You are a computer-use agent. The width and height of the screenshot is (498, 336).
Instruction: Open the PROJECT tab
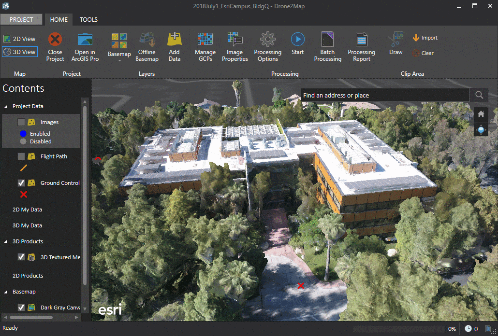coord(21,19)
